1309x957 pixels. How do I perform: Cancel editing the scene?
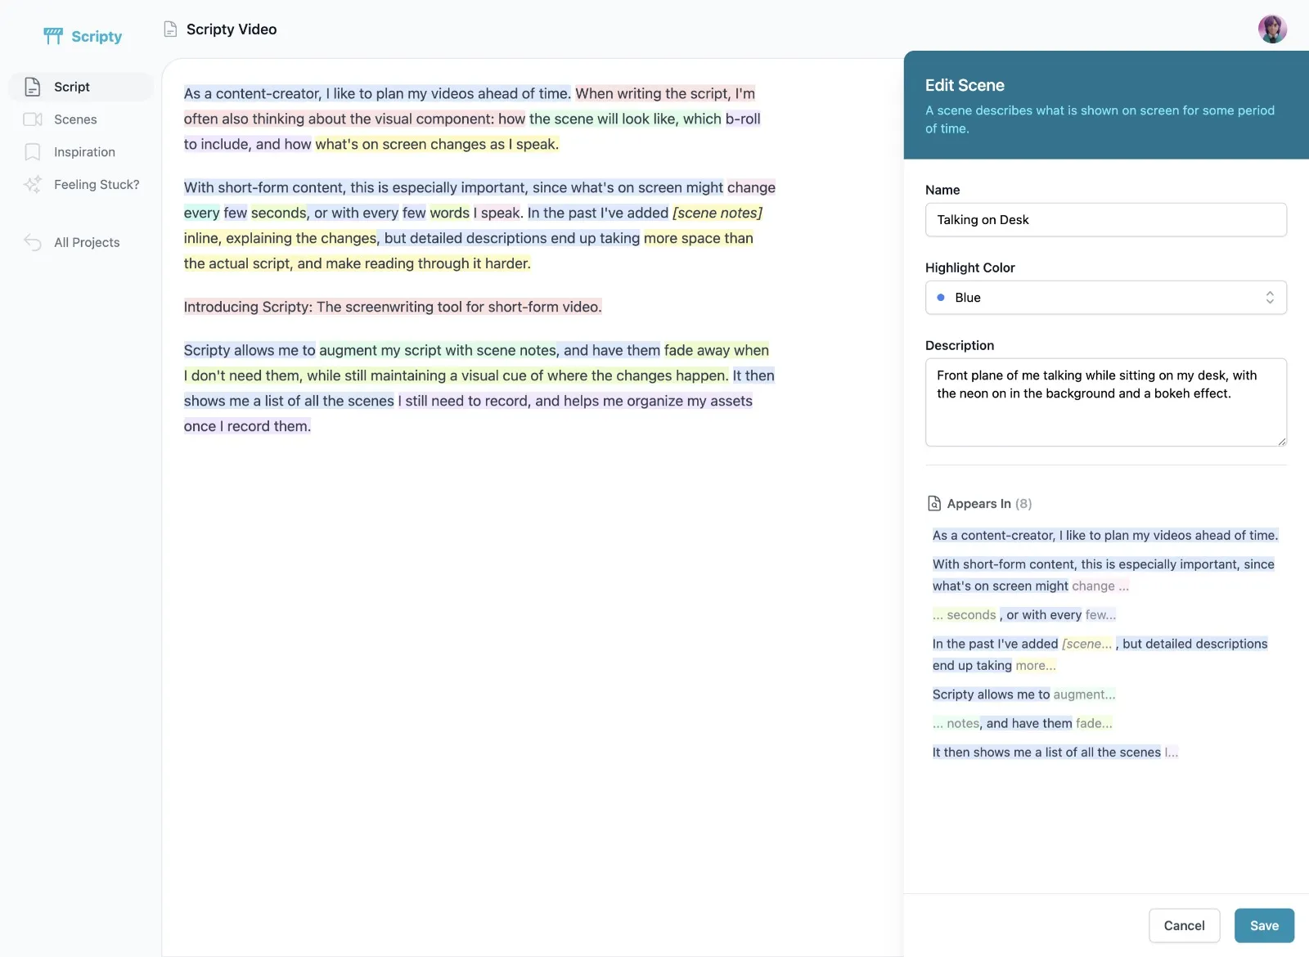[1184, 925]
